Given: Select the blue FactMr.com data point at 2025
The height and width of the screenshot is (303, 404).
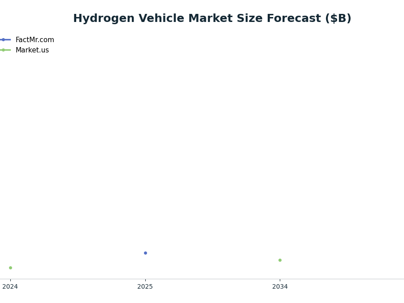Looking at the screenshot, I should [x=145, y=253].
